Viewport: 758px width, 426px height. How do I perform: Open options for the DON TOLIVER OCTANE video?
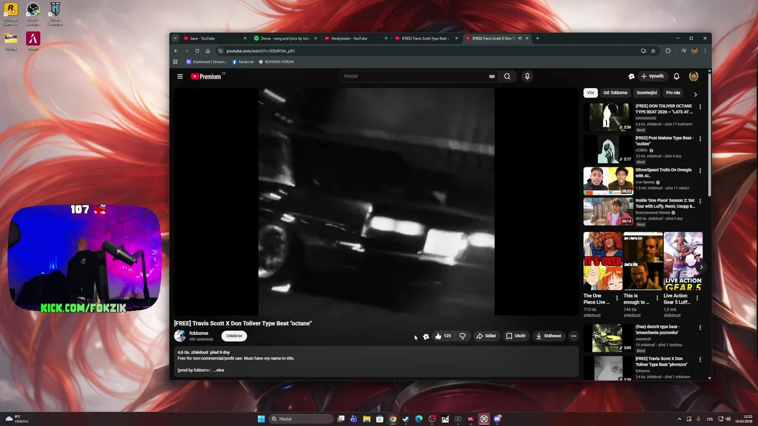pyautogui.click(x=700, y=107)
